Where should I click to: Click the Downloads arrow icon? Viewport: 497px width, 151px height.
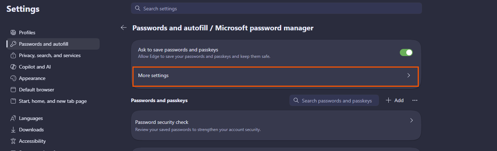pos(13,130)
